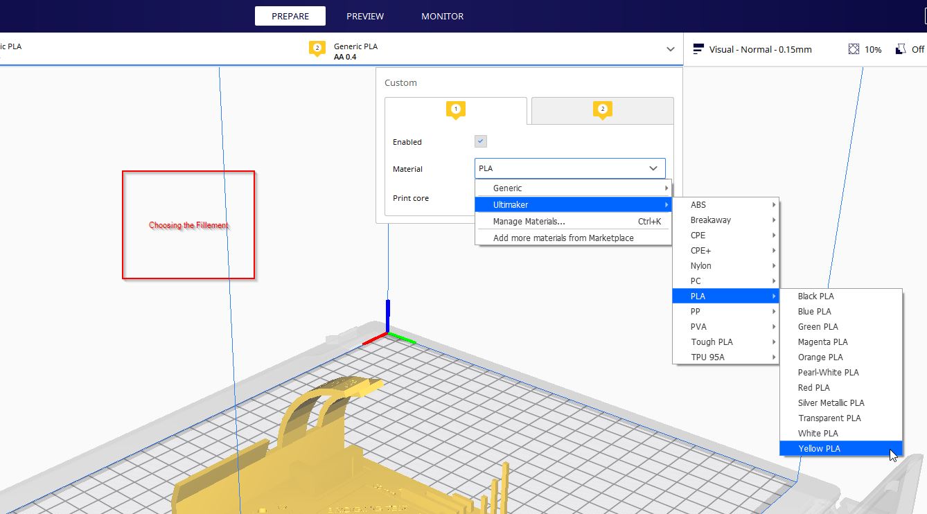Click the Generic PLA AA 0.4 extruder label
The image size is (927, 514).
[355, 51]
